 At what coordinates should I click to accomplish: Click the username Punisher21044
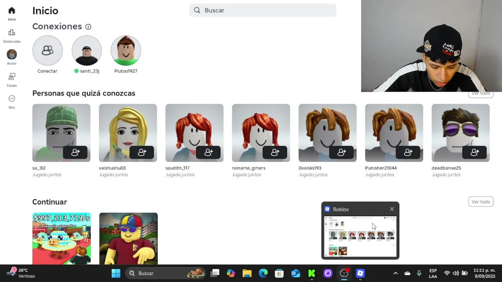(381, 168)
